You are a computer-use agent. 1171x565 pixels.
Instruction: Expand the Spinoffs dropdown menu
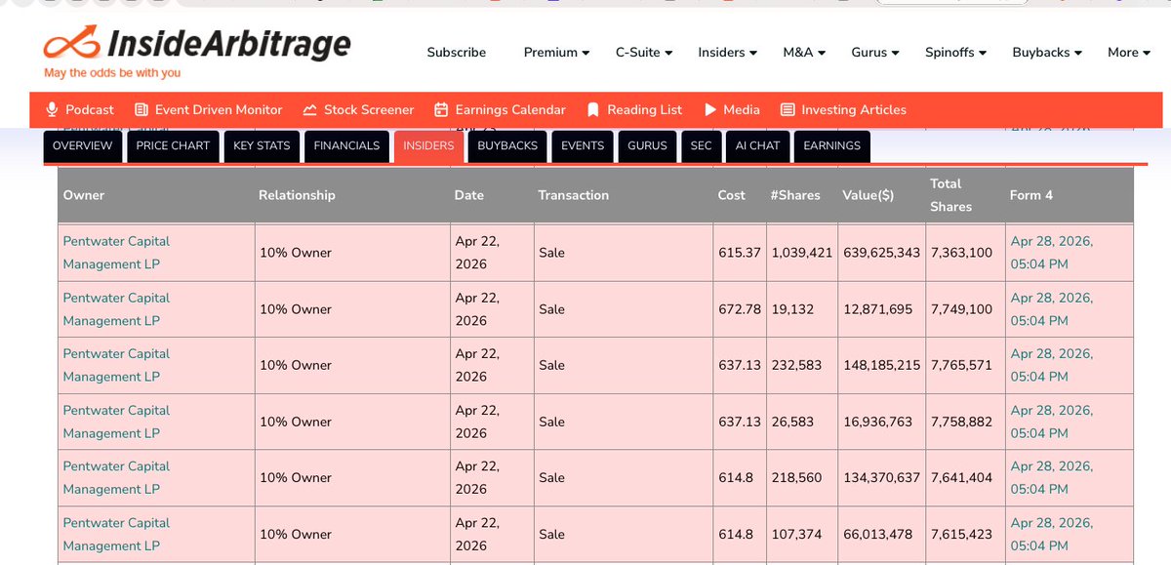955,53
